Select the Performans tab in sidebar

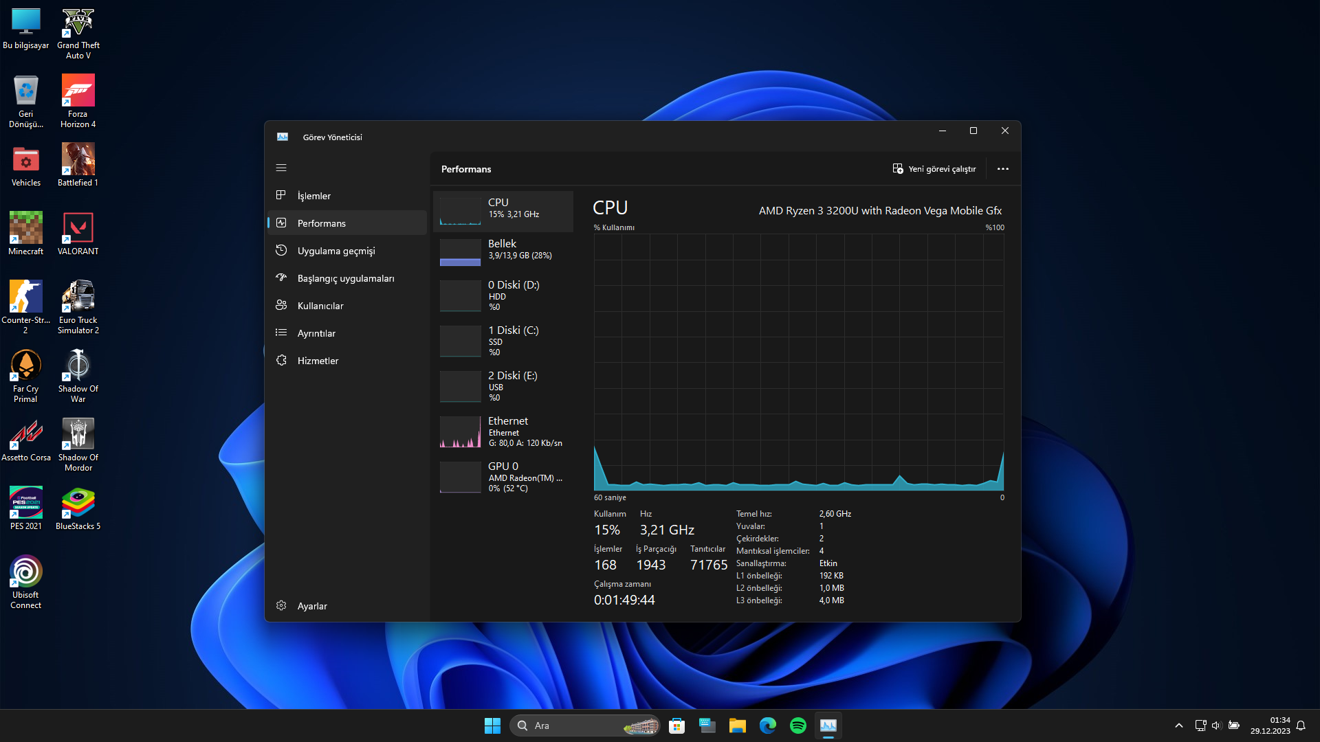click(x=321, y=223)
